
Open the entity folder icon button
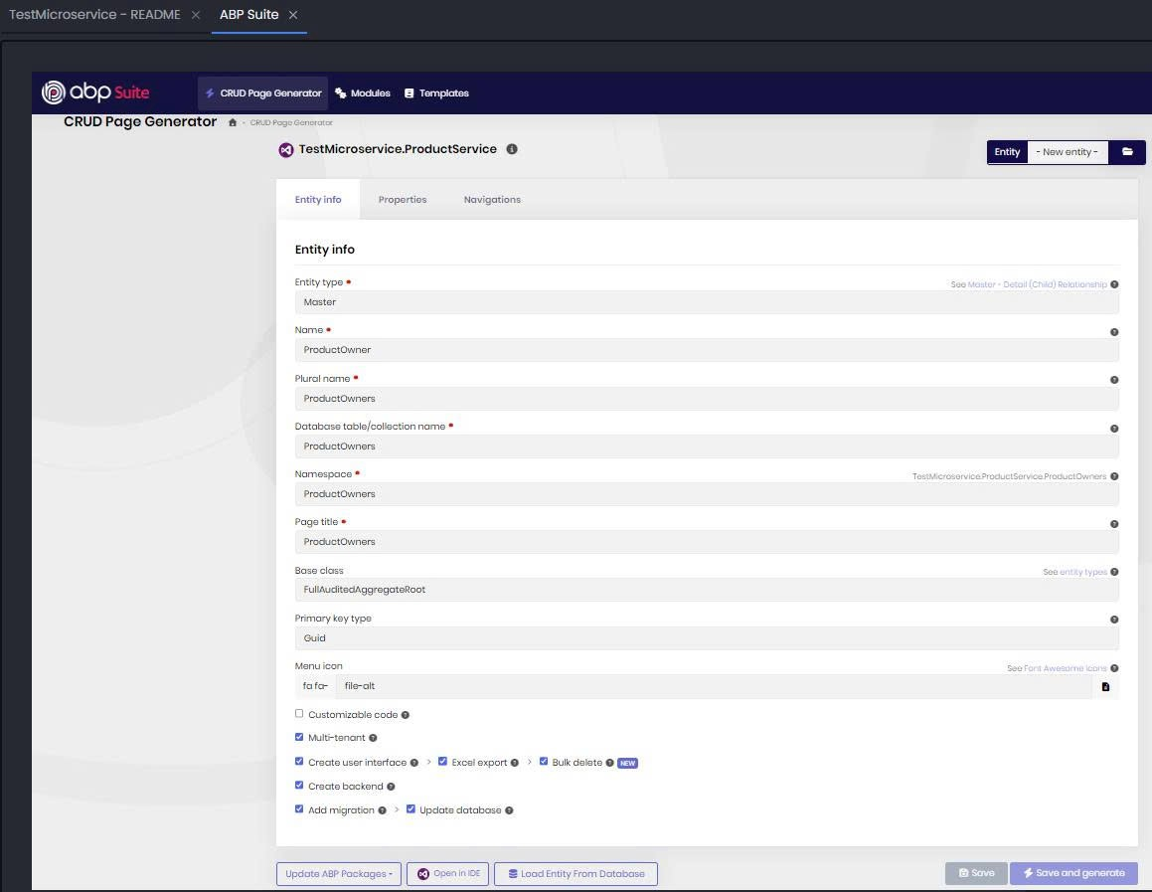pyautogui.click(x=1127, y=152)
